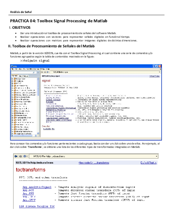Switch to the Search Results tab
172x223 pixels.
(24, 76)
